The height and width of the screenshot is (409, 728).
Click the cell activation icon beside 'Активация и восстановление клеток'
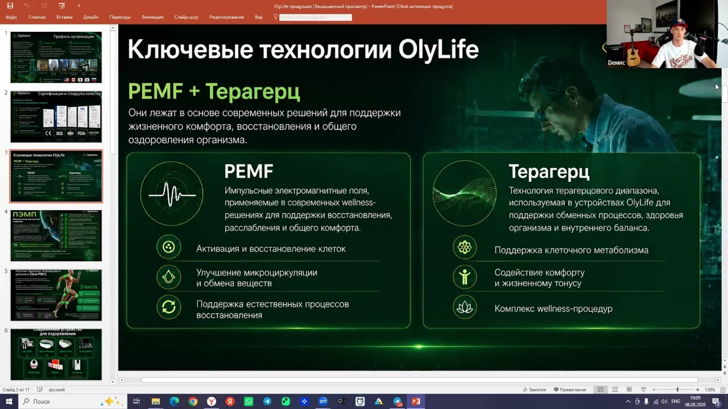[x=168, y=247]
